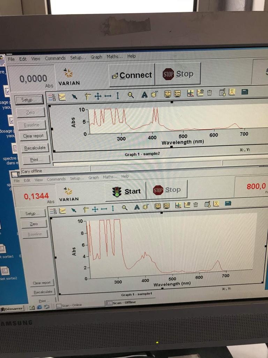Screen dimensions: 268x358
Task: Click four-way autoscale arrows in upper Scan window
Action: pos(98,96)
